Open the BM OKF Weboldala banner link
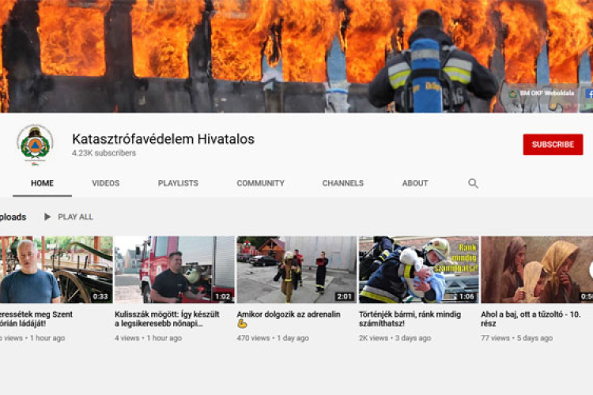 [542, 93]
